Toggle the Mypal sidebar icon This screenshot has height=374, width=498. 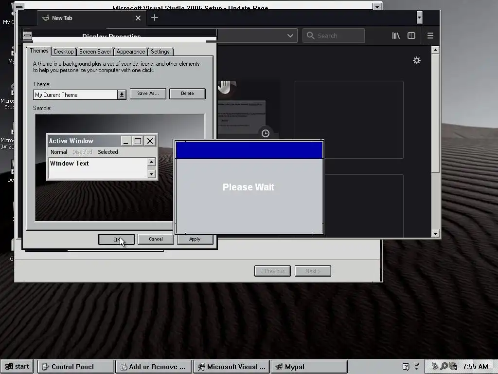point(411,36)
